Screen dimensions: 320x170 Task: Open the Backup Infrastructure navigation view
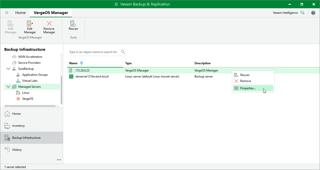pyautogui.click(x=31, y=138)
